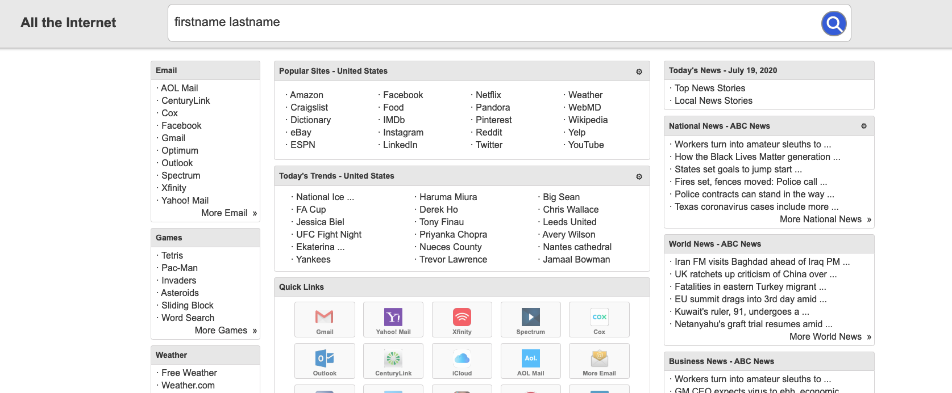Play Tetris from Games list

tap(172, 256)
